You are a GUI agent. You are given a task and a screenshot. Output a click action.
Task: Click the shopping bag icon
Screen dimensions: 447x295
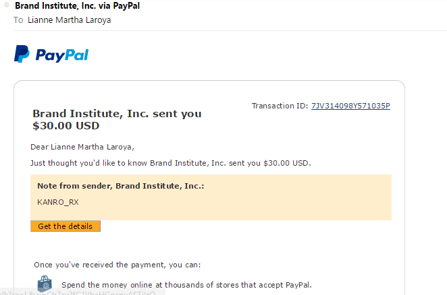(44, 283)
